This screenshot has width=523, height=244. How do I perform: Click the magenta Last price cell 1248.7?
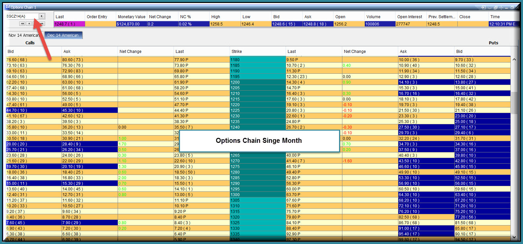[69, 24]
